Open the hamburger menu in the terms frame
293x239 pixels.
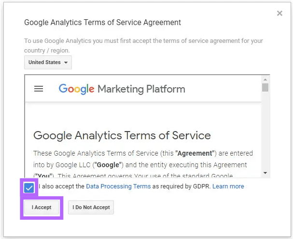point(39,89)
